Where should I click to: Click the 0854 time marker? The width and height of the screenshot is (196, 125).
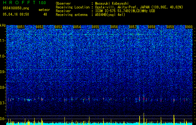[77, 27]
